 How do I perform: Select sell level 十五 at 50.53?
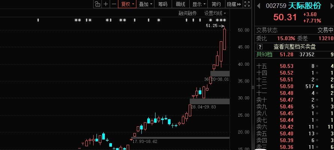click(x=295, y=66)
